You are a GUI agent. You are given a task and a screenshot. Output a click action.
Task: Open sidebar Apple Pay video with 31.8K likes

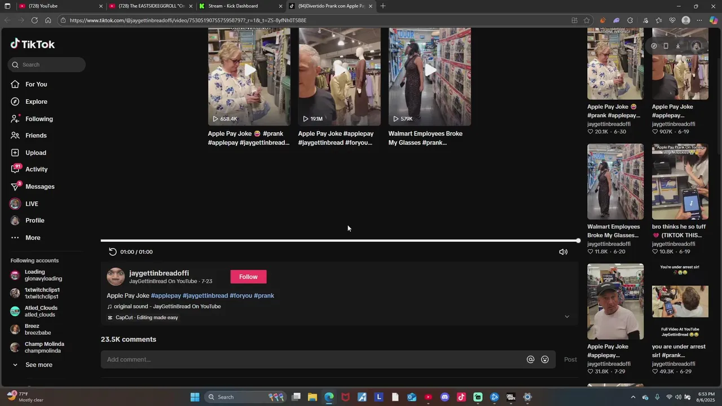[x=615, y=301]
